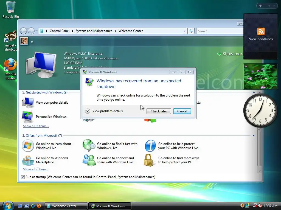Click the Personalize Windows label
281x210 pixels.
pyautogui.click(x=51, y=116)
